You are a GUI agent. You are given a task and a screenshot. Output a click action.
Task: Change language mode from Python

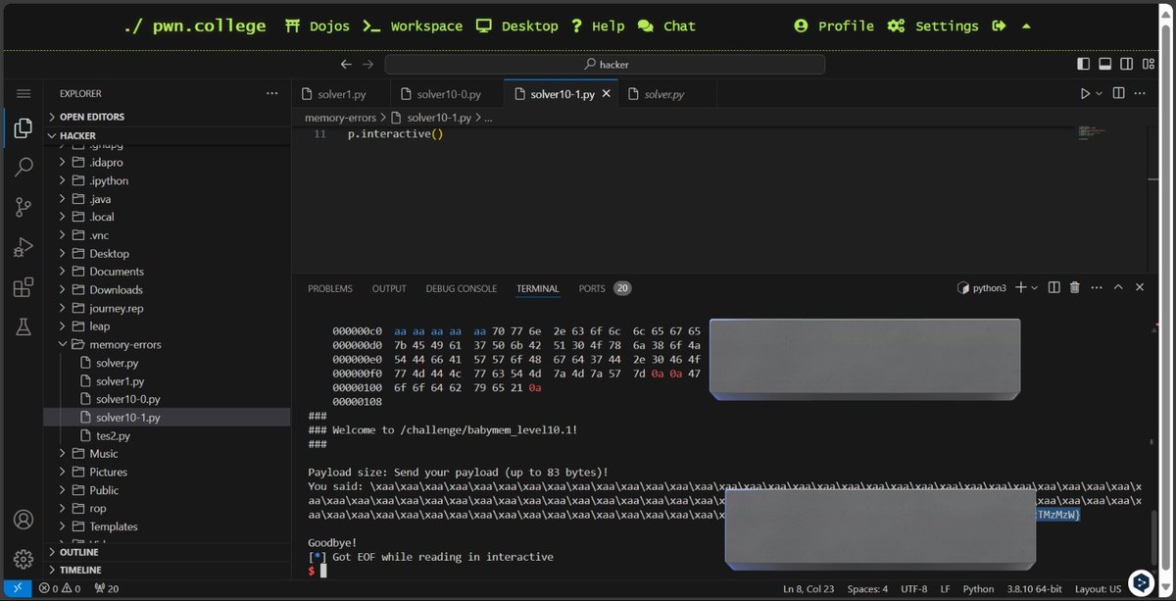[x=978, y=588]
